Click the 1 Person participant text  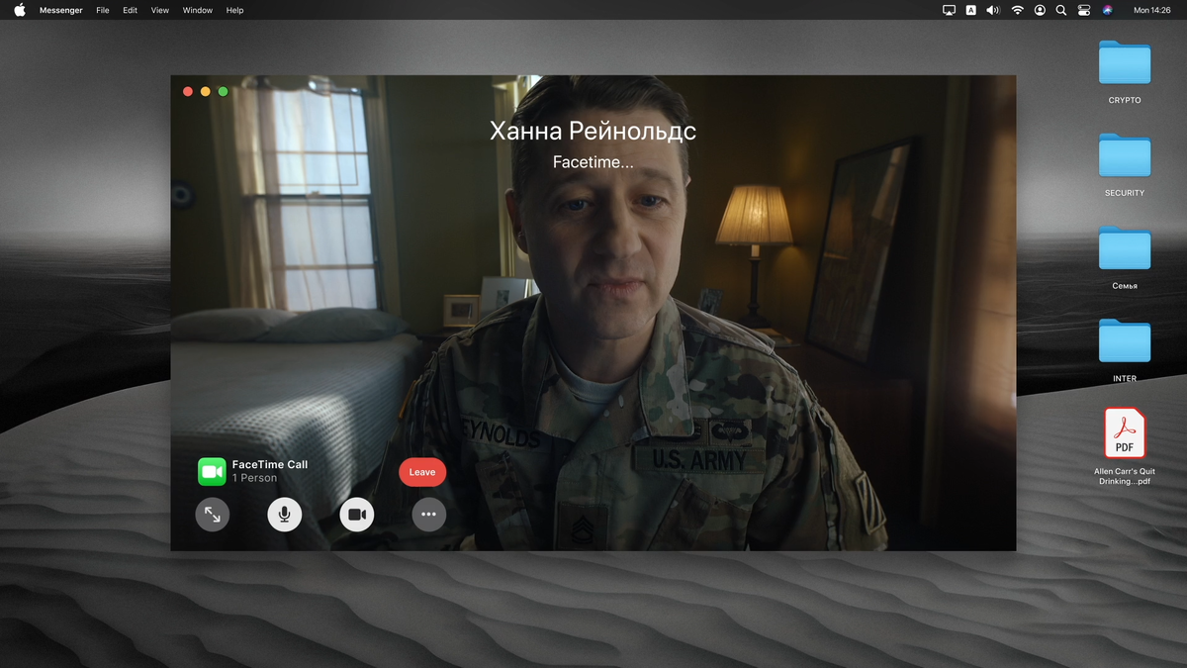[254, 478]
